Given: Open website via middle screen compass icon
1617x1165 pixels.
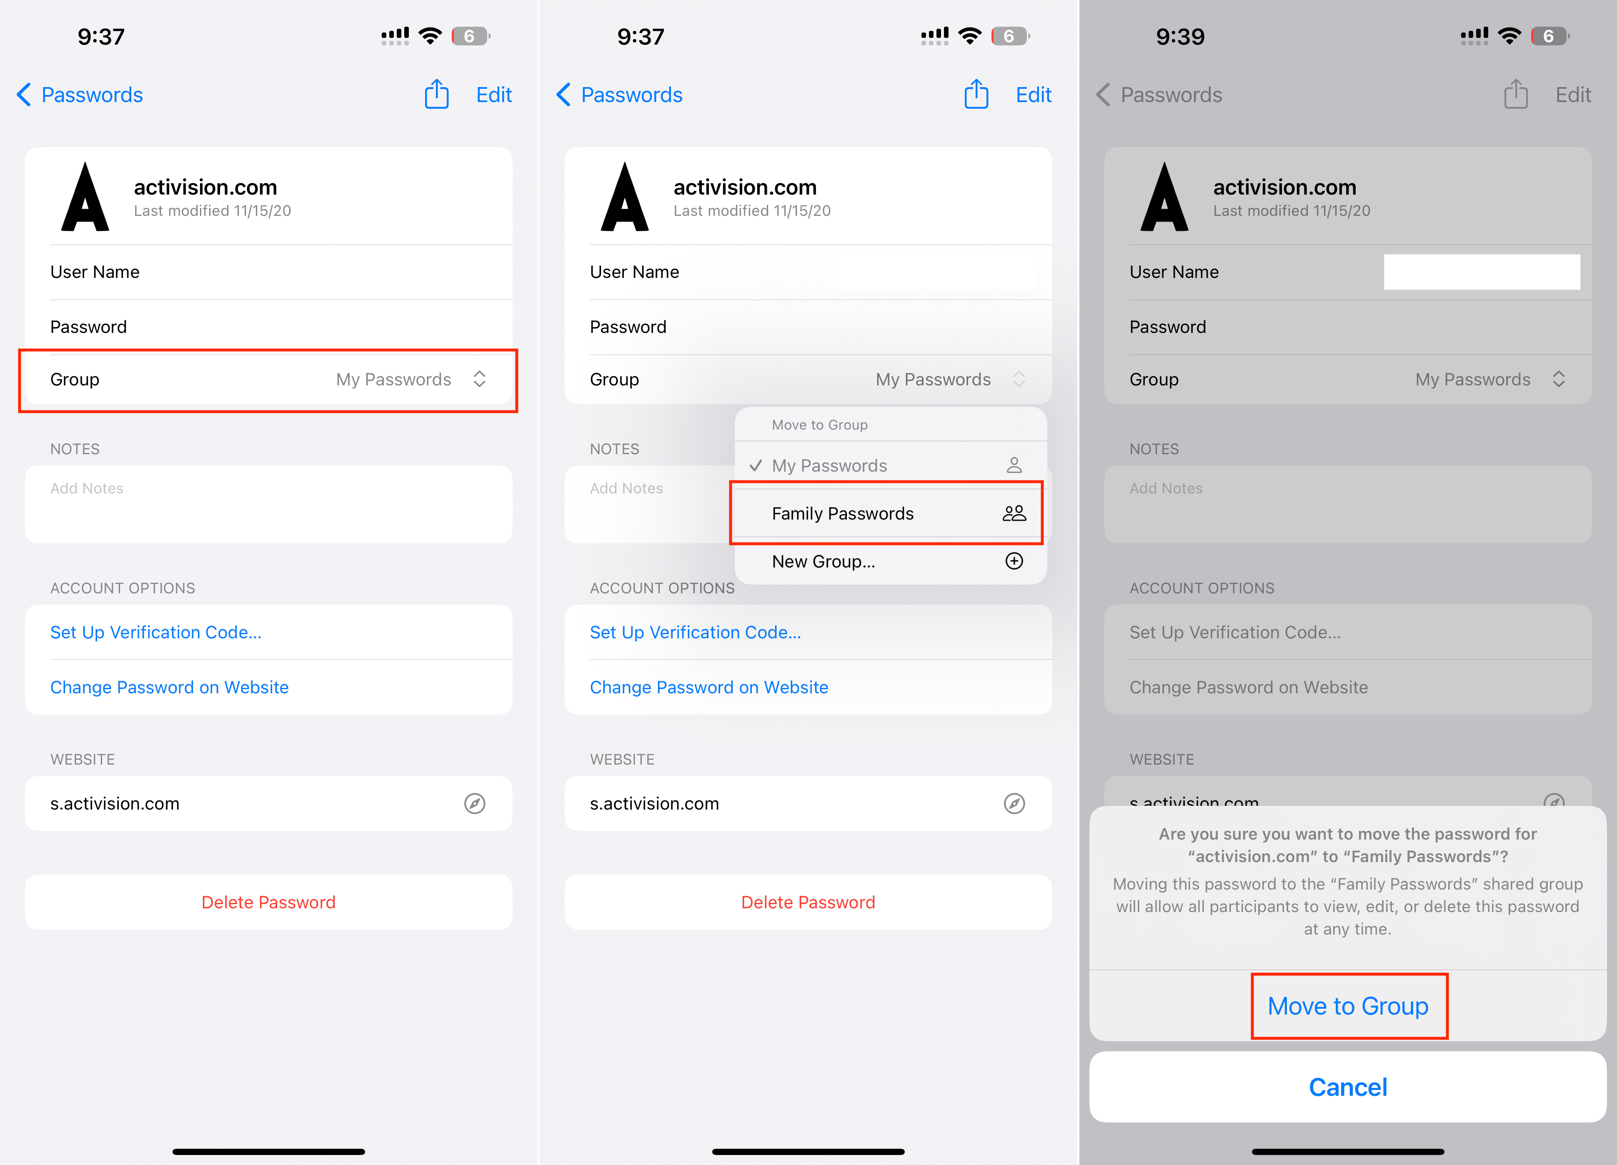Looking at the screenshot, I should point(1014,803).
